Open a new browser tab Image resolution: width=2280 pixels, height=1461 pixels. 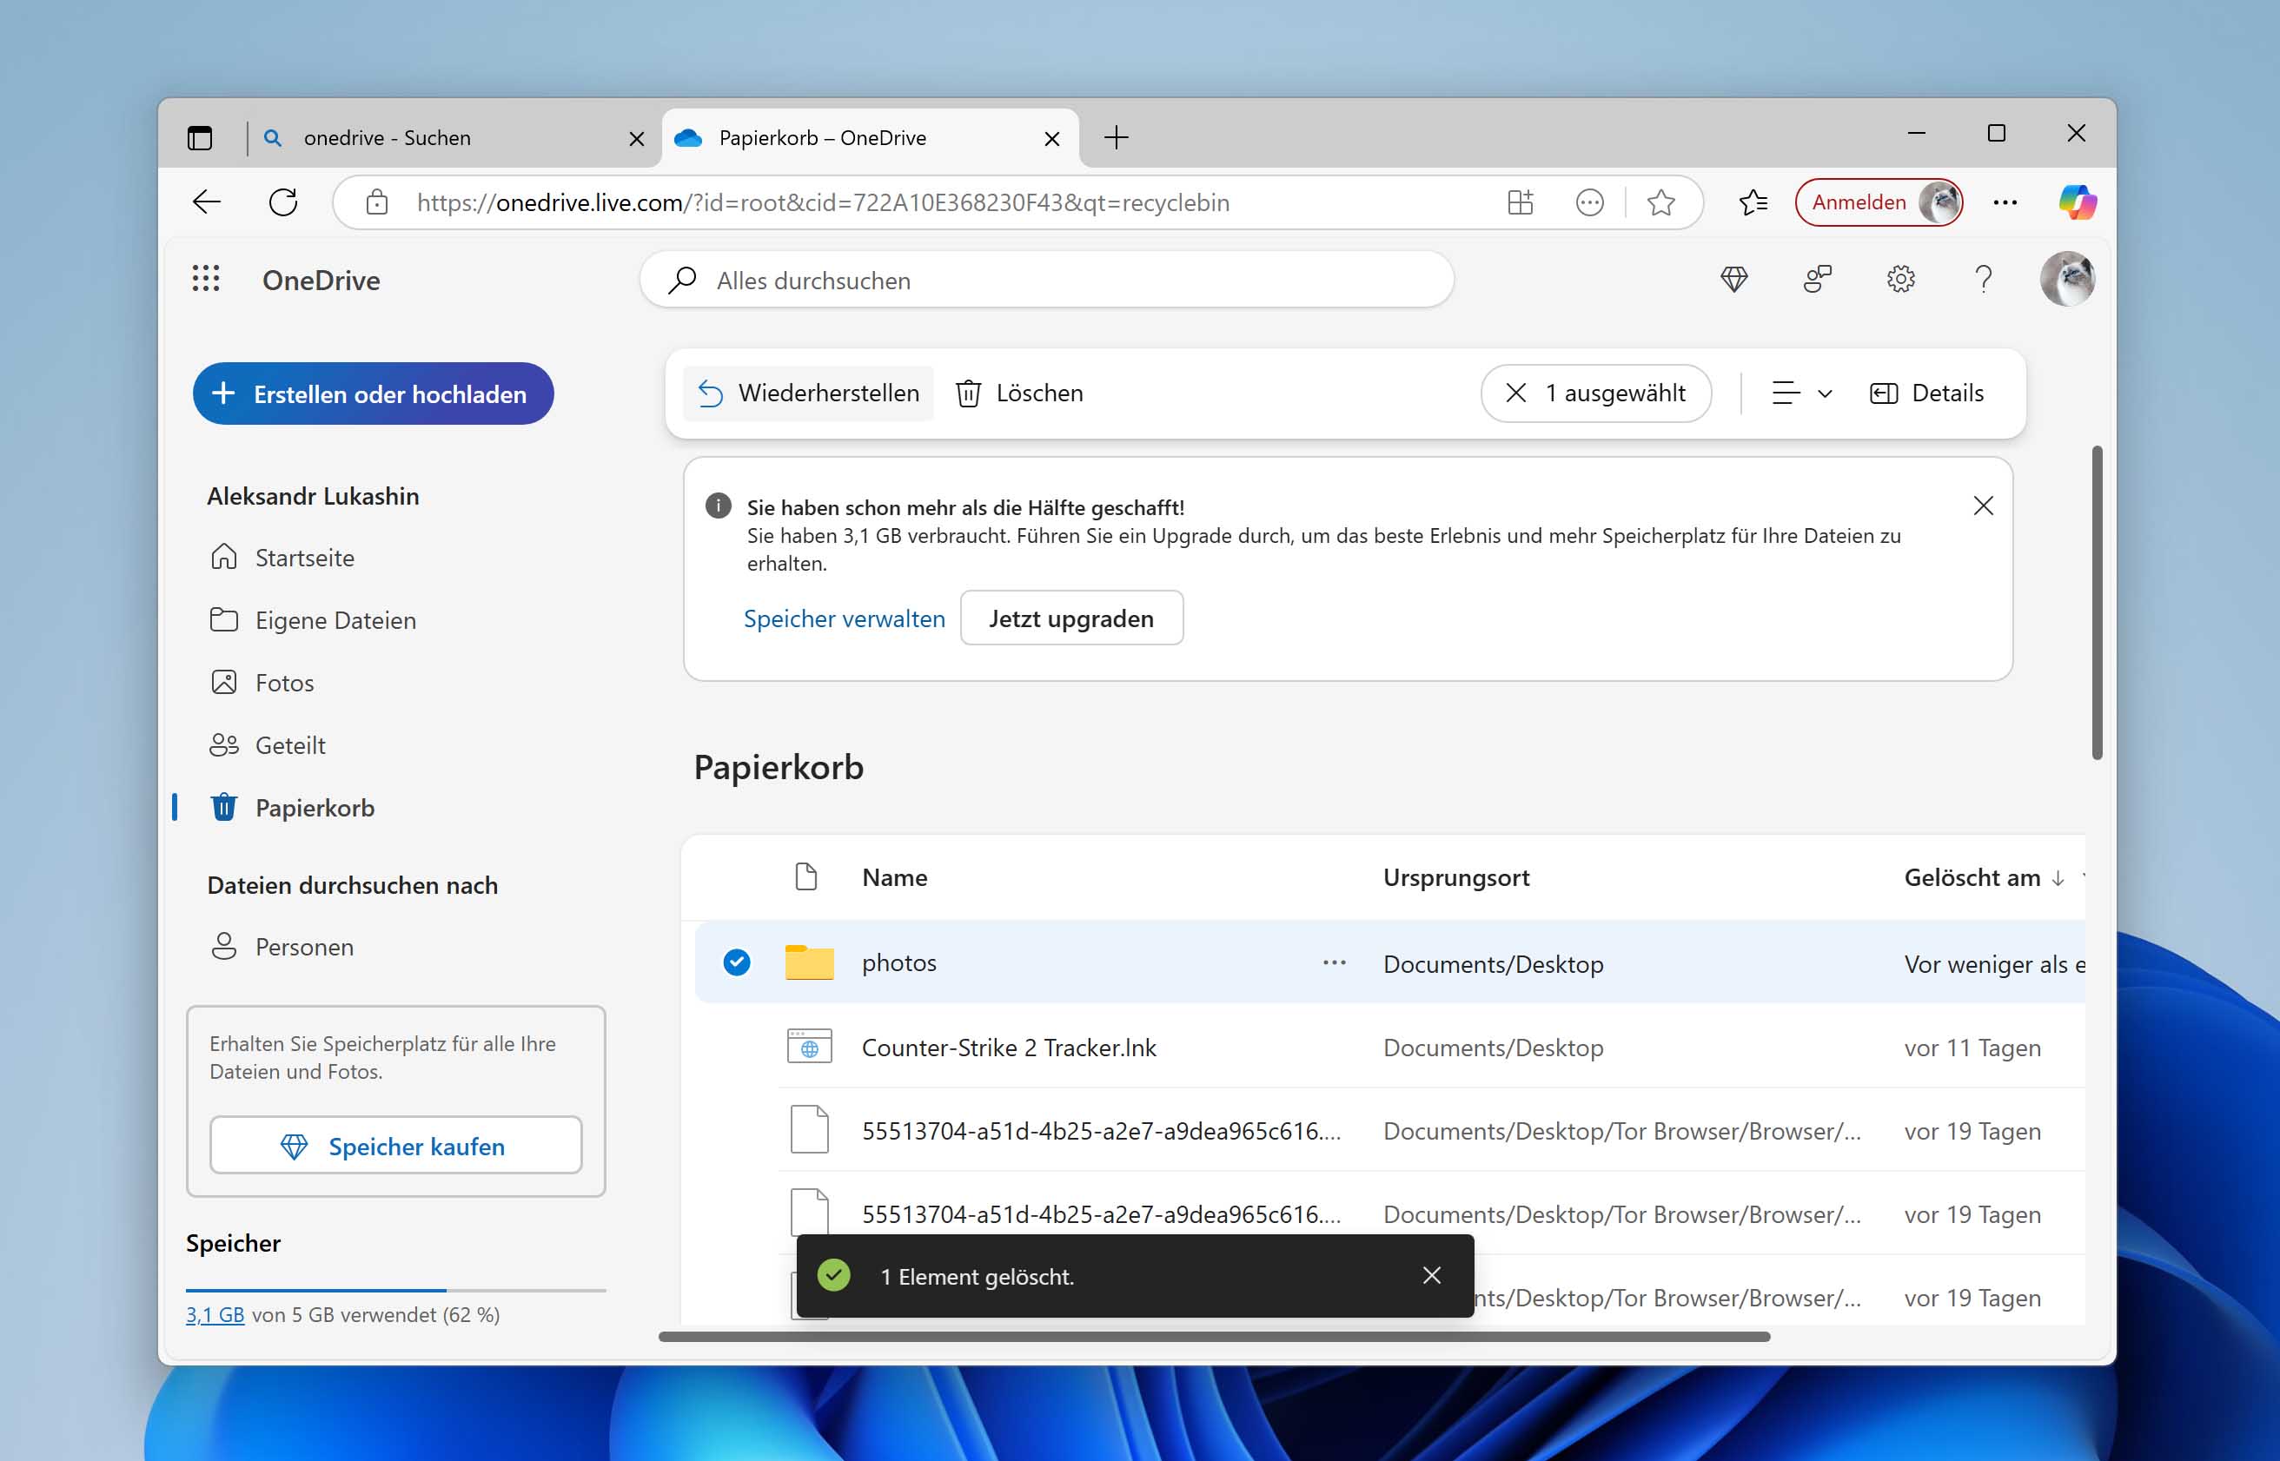(1117, 137)
